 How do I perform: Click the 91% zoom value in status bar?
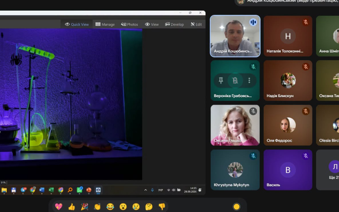(3, 183)
